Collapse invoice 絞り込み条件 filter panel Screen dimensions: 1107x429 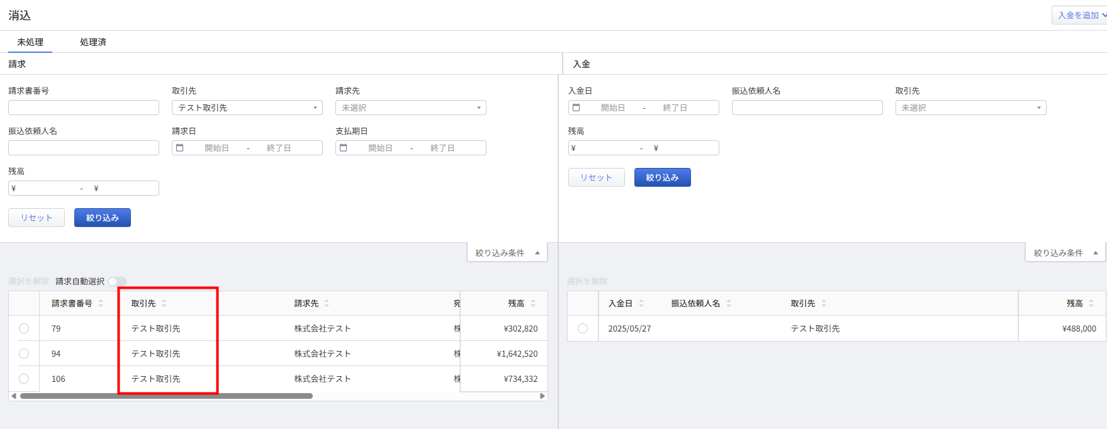[x=507, y=253]
